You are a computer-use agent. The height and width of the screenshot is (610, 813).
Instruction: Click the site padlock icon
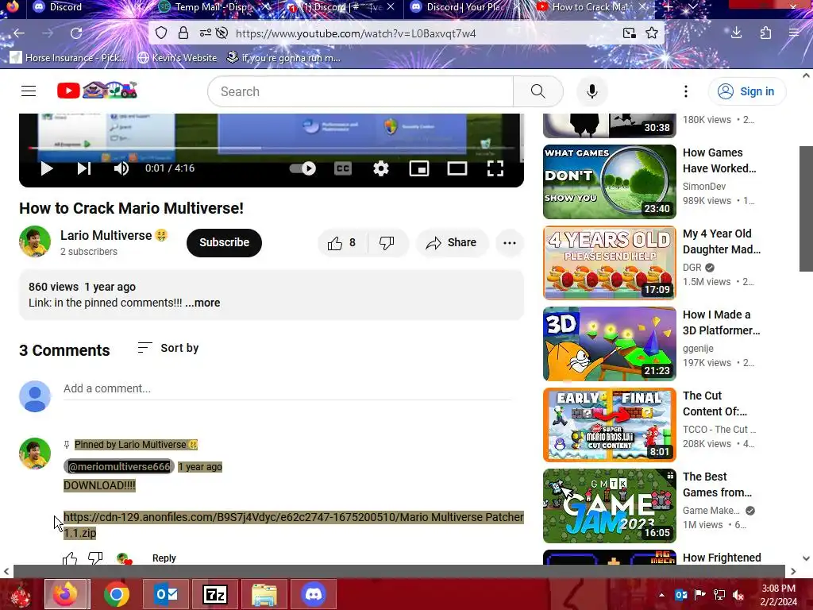point(183,33)
